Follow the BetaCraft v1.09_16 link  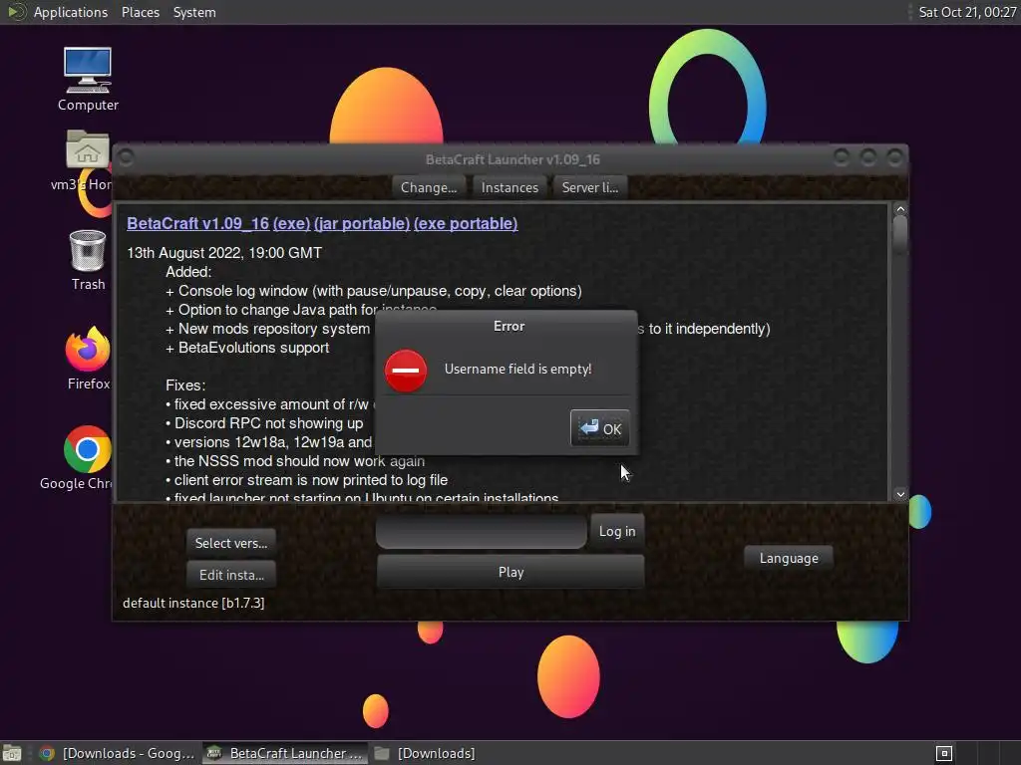(198, 223)
